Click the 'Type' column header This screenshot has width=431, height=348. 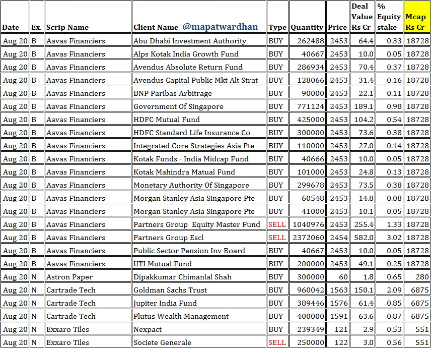(x=277, y=17)
